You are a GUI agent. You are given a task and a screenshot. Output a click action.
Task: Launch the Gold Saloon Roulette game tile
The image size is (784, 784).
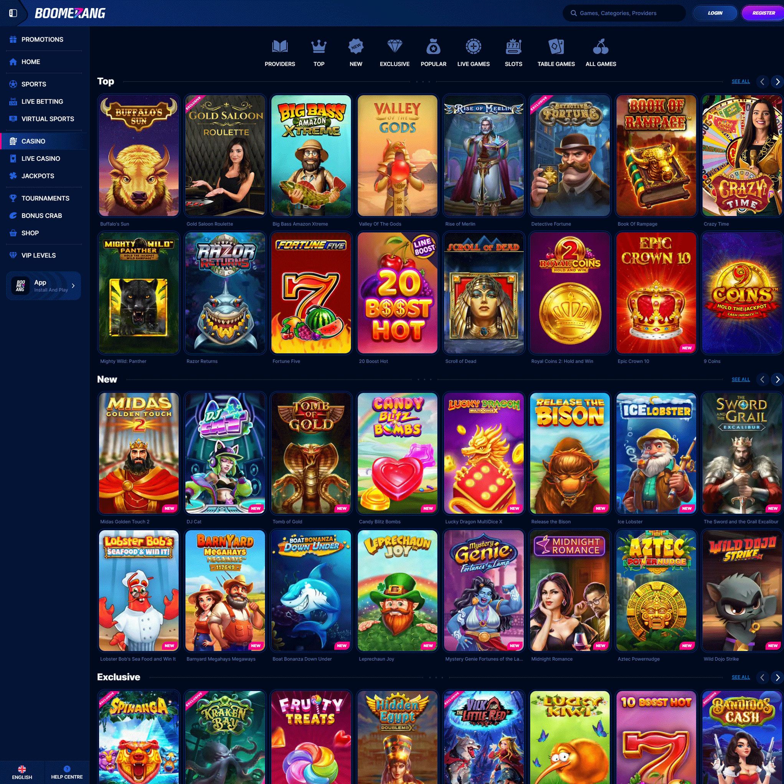coord(225,155)
